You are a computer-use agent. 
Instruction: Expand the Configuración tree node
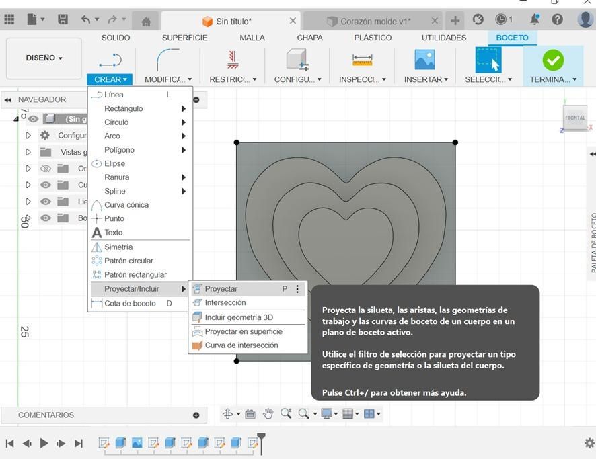(28, 135)
